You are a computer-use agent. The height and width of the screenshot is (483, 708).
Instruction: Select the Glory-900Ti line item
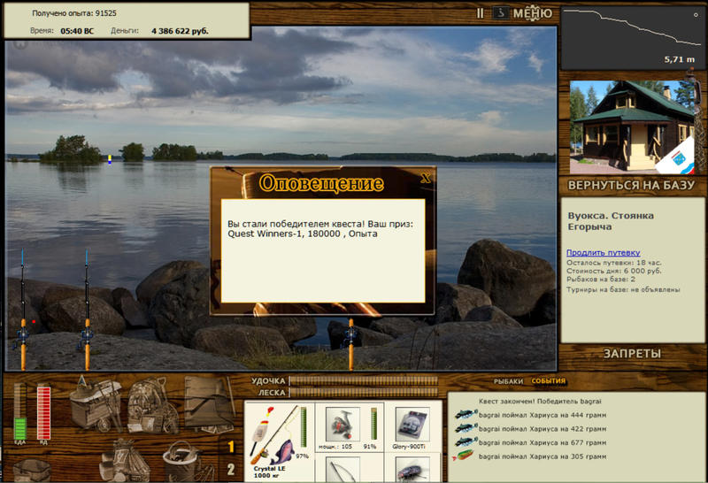[412, 425]
